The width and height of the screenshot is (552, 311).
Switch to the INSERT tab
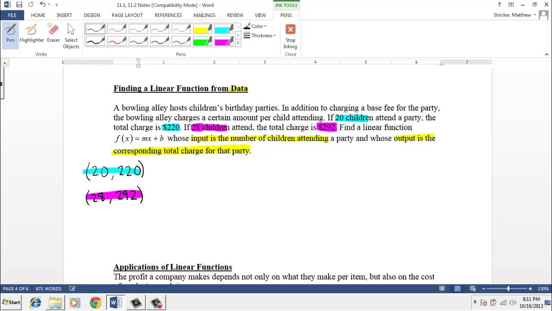point(64,15)
